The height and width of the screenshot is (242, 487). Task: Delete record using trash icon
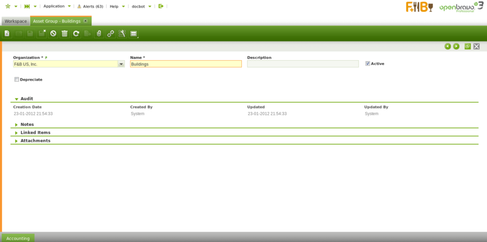tap(64, 34)
